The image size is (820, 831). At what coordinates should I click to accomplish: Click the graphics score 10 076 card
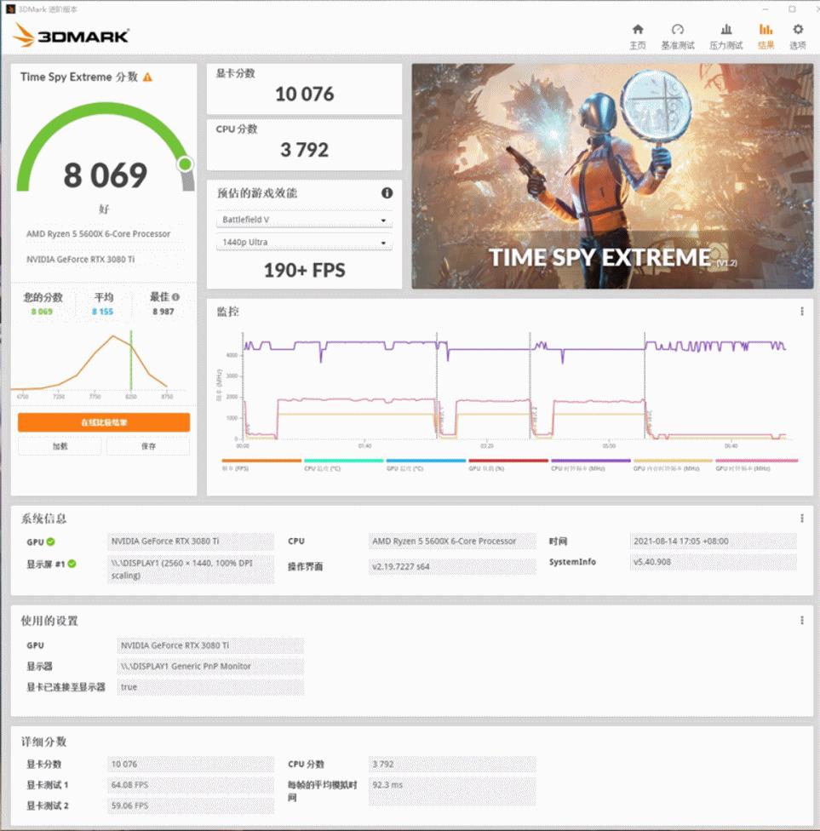coord(304,89)
